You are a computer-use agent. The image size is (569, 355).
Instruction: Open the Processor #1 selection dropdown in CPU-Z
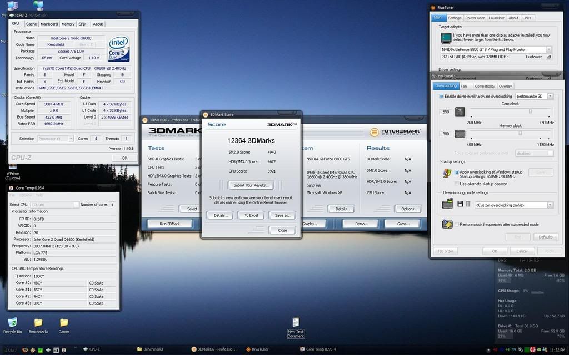71,139
